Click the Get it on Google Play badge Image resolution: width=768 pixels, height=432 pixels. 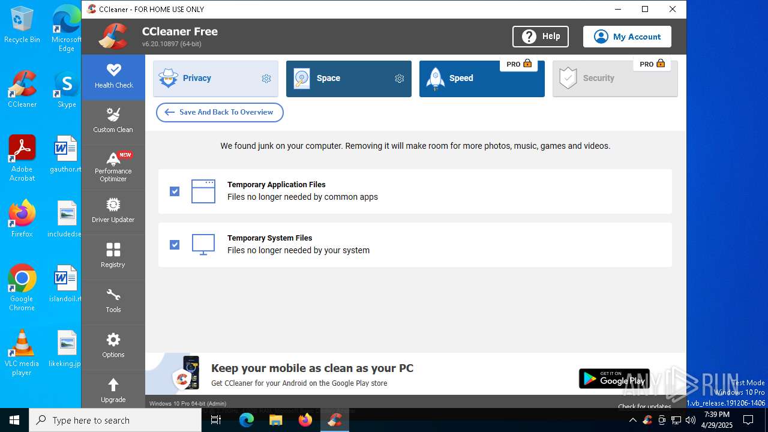(x=614, y=379)
